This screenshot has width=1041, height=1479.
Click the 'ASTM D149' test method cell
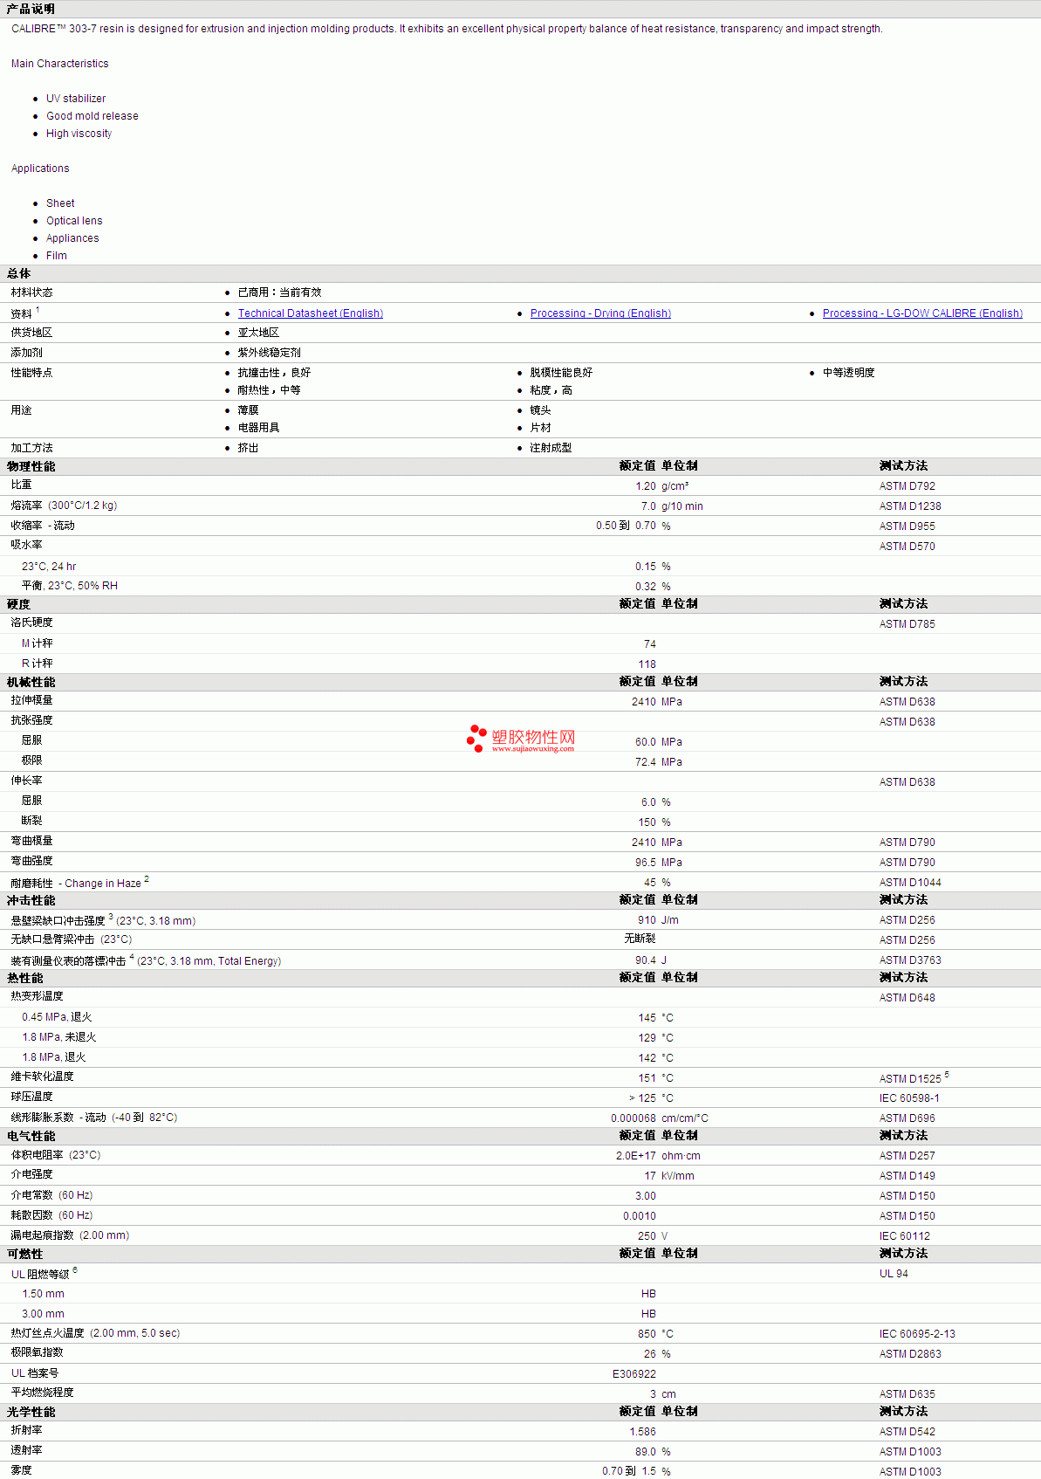(x=907, y=1176)
